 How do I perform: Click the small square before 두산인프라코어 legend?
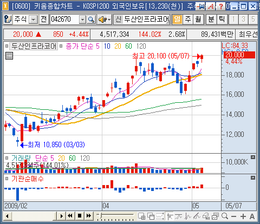click(x=6, y=46)
